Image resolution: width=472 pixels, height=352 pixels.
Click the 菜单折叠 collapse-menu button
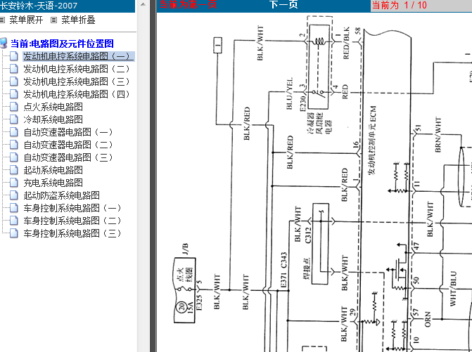point(78,20)
